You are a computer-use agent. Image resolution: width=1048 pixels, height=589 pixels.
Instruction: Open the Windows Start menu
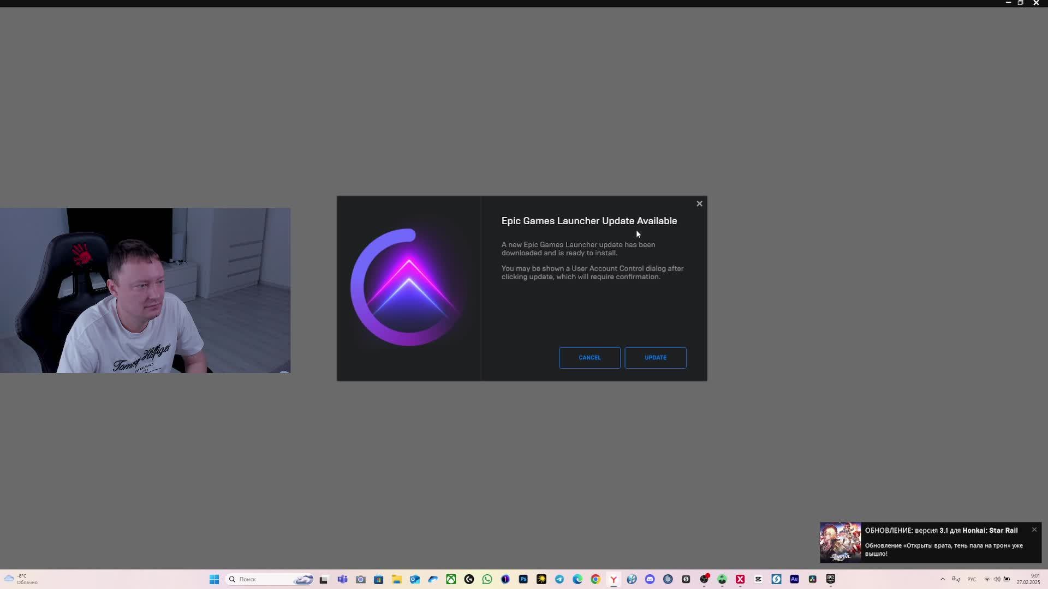click(214, 579)
